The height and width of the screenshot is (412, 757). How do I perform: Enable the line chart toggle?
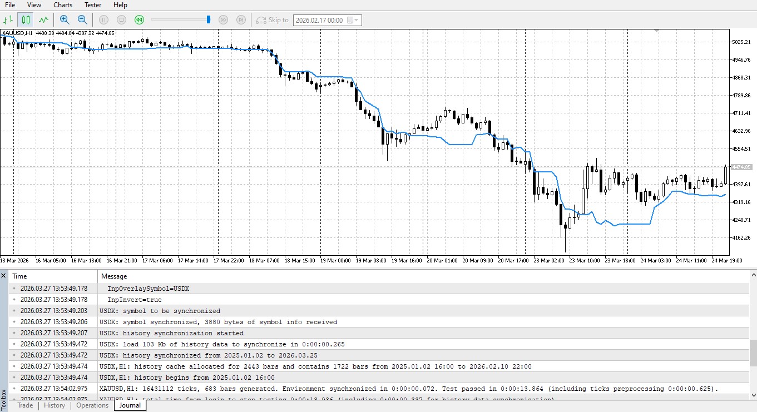pos(43,19)
